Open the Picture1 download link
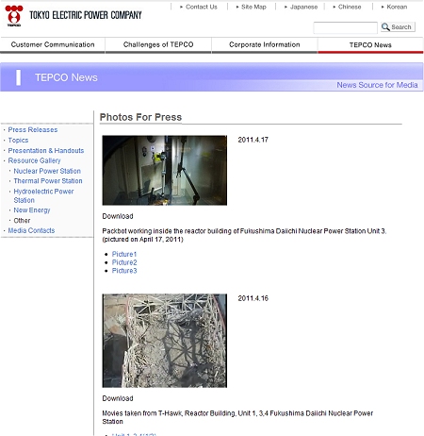Screen dimensions: 424x436 pyautogui.click(x=124, y=254)
